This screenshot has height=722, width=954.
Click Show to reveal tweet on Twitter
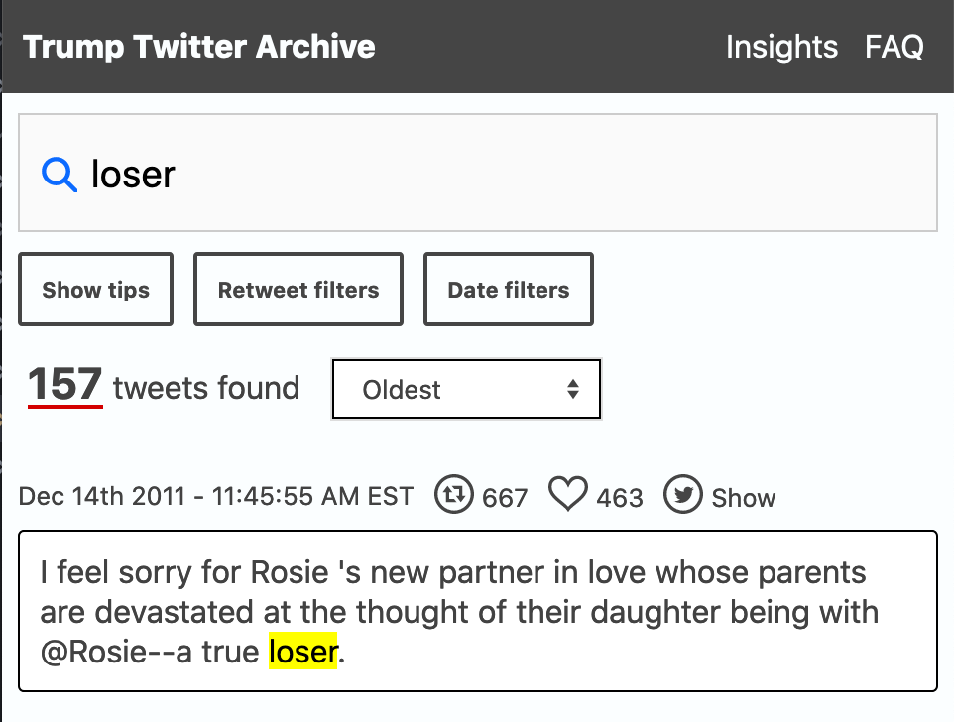coord(744,498)
